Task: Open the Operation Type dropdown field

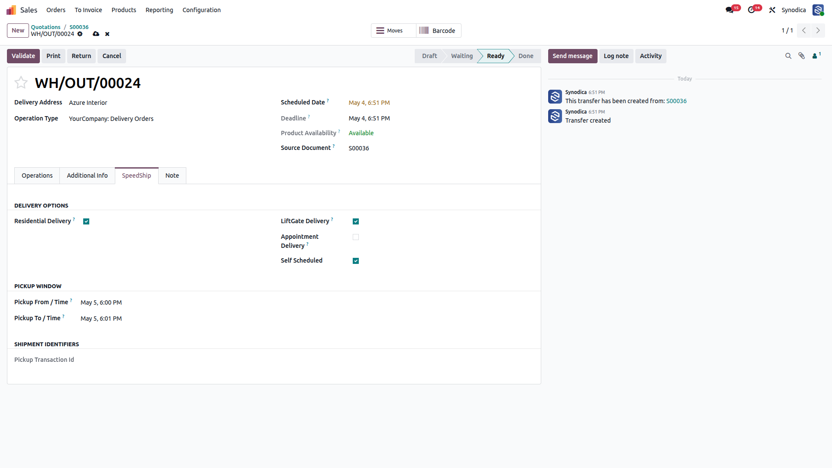Action: coord(167,119)
